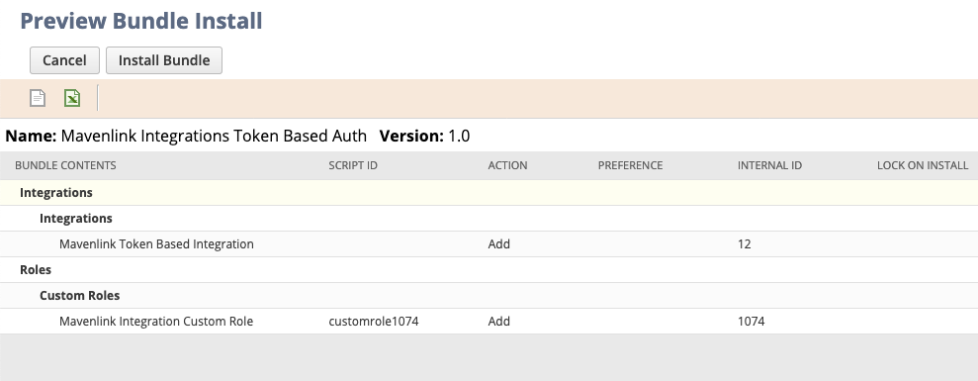Select internal ID 12 cell

coord(744,243)
